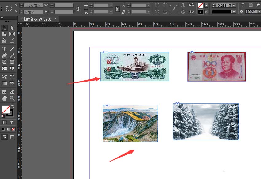The image size is (261, 179).
Task: Click the Y position field
Action: pos(33,12)
